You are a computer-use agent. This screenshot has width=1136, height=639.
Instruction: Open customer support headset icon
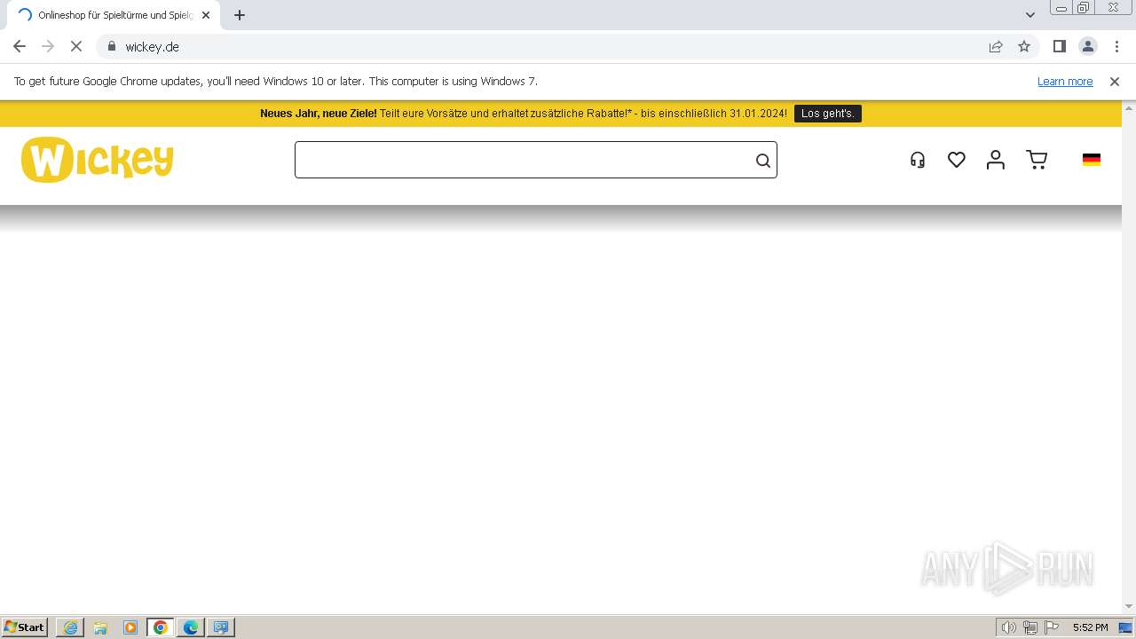coord(918,160)
